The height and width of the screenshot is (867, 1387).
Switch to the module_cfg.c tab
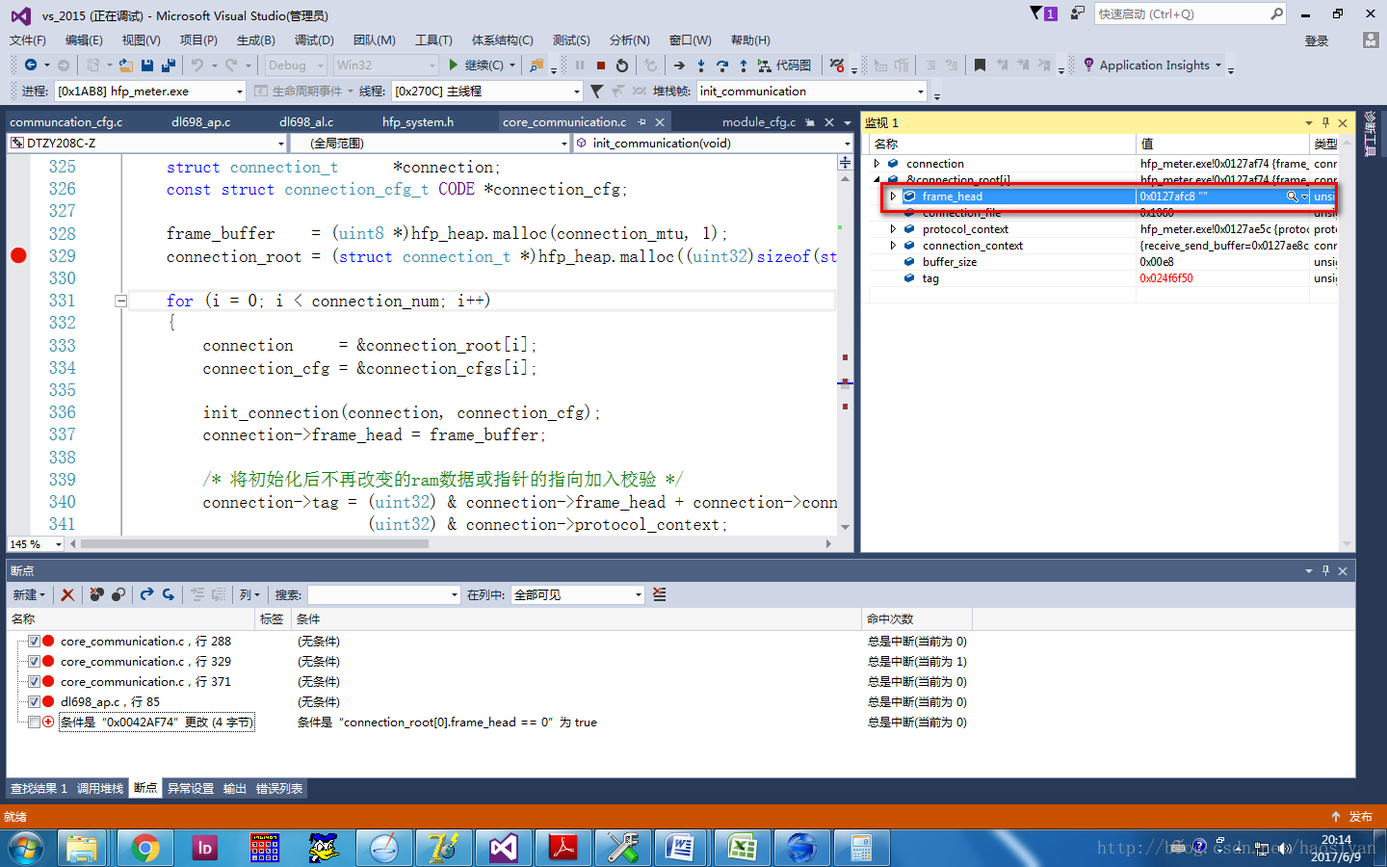click(x=759, y=122)
